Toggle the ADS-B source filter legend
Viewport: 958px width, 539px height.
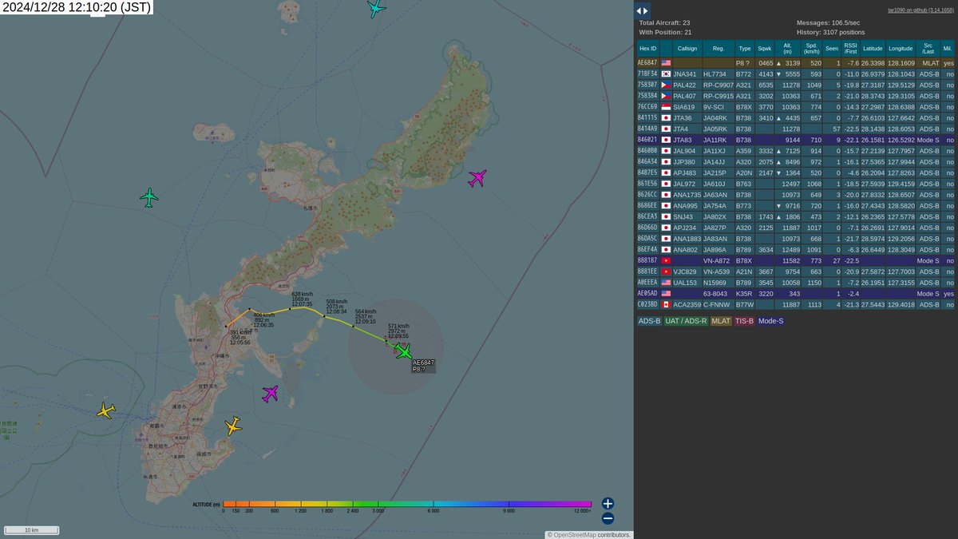(648, 321)
